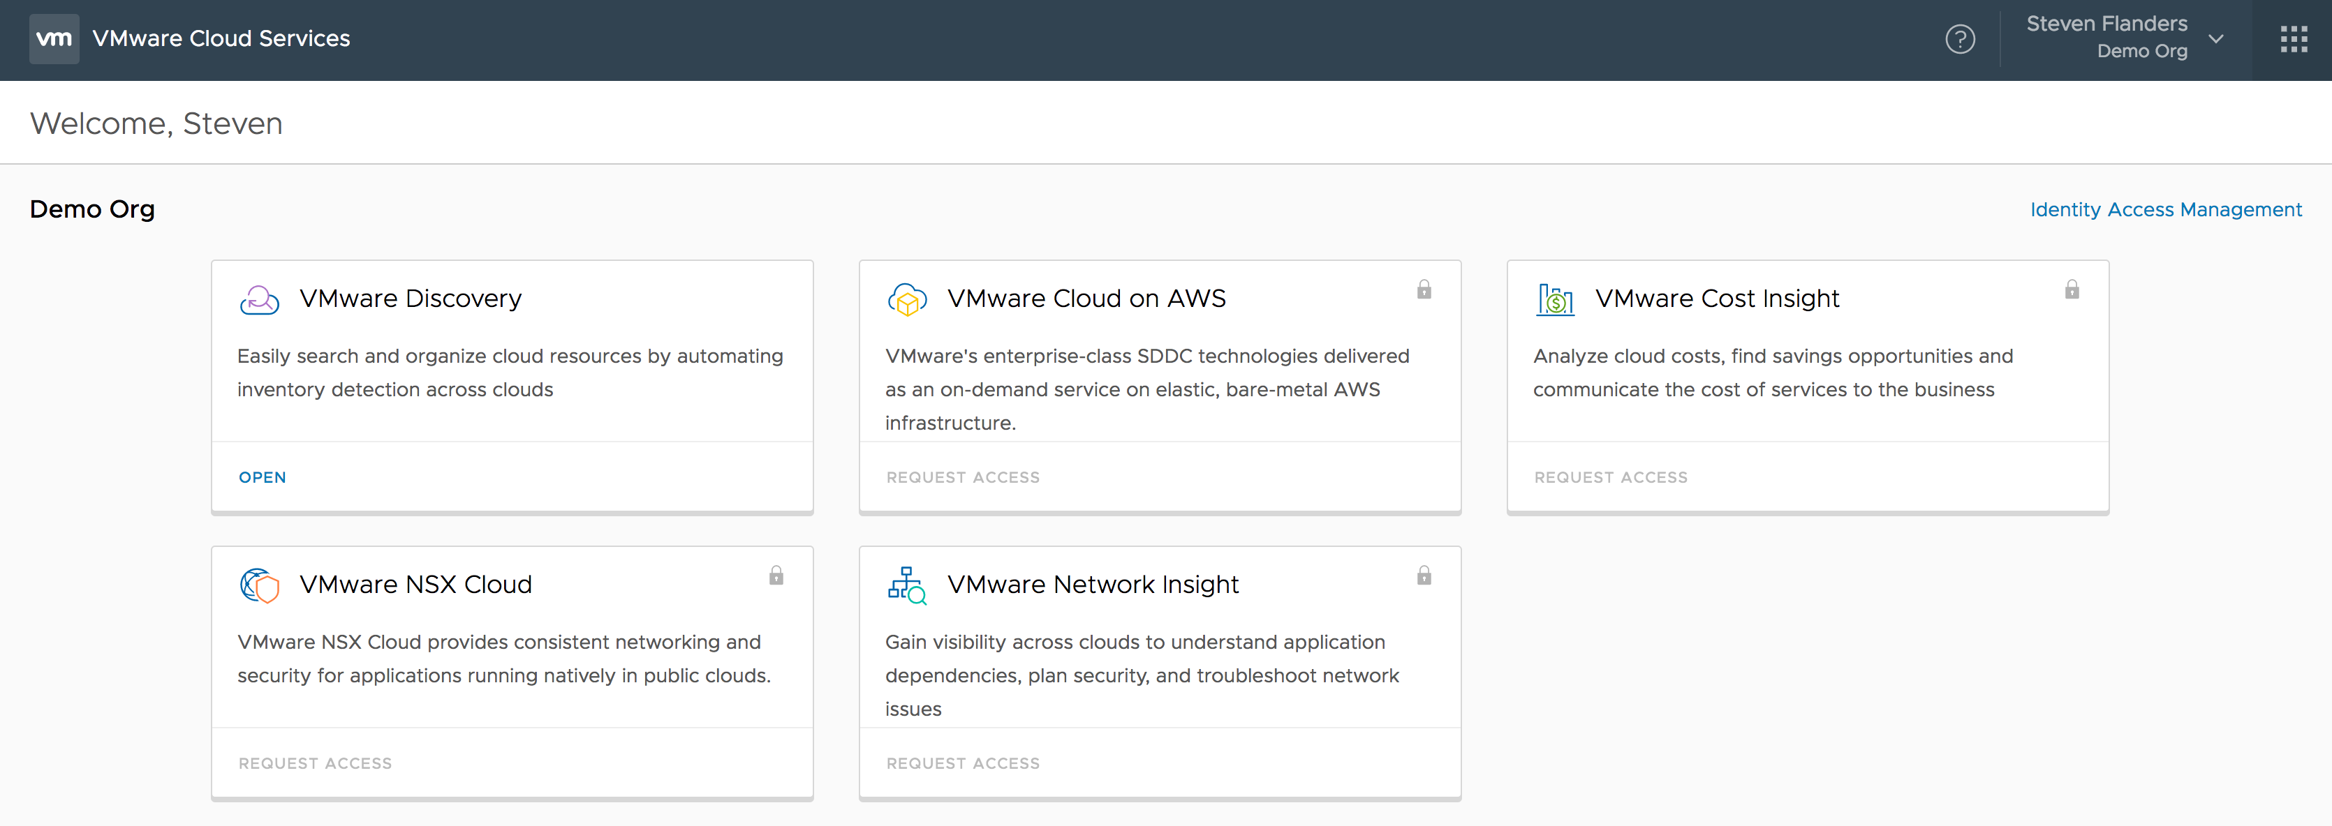Click the VMware NSX Cloud shield icon
2332x826 pixels.
click(x=259, y=585)
